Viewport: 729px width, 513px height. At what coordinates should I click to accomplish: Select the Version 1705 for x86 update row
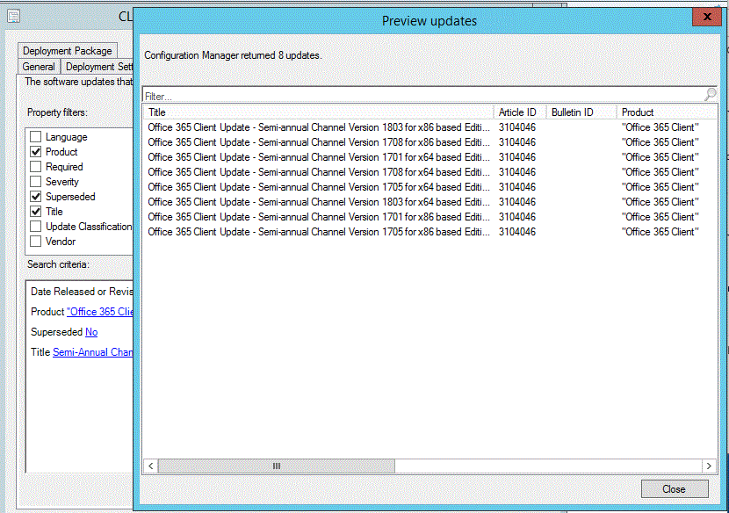point(430,232)
